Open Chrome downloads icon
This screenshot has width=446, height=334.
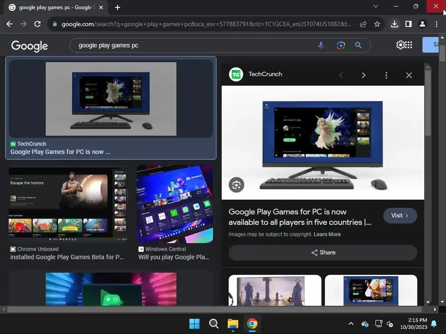coord(394,24)
